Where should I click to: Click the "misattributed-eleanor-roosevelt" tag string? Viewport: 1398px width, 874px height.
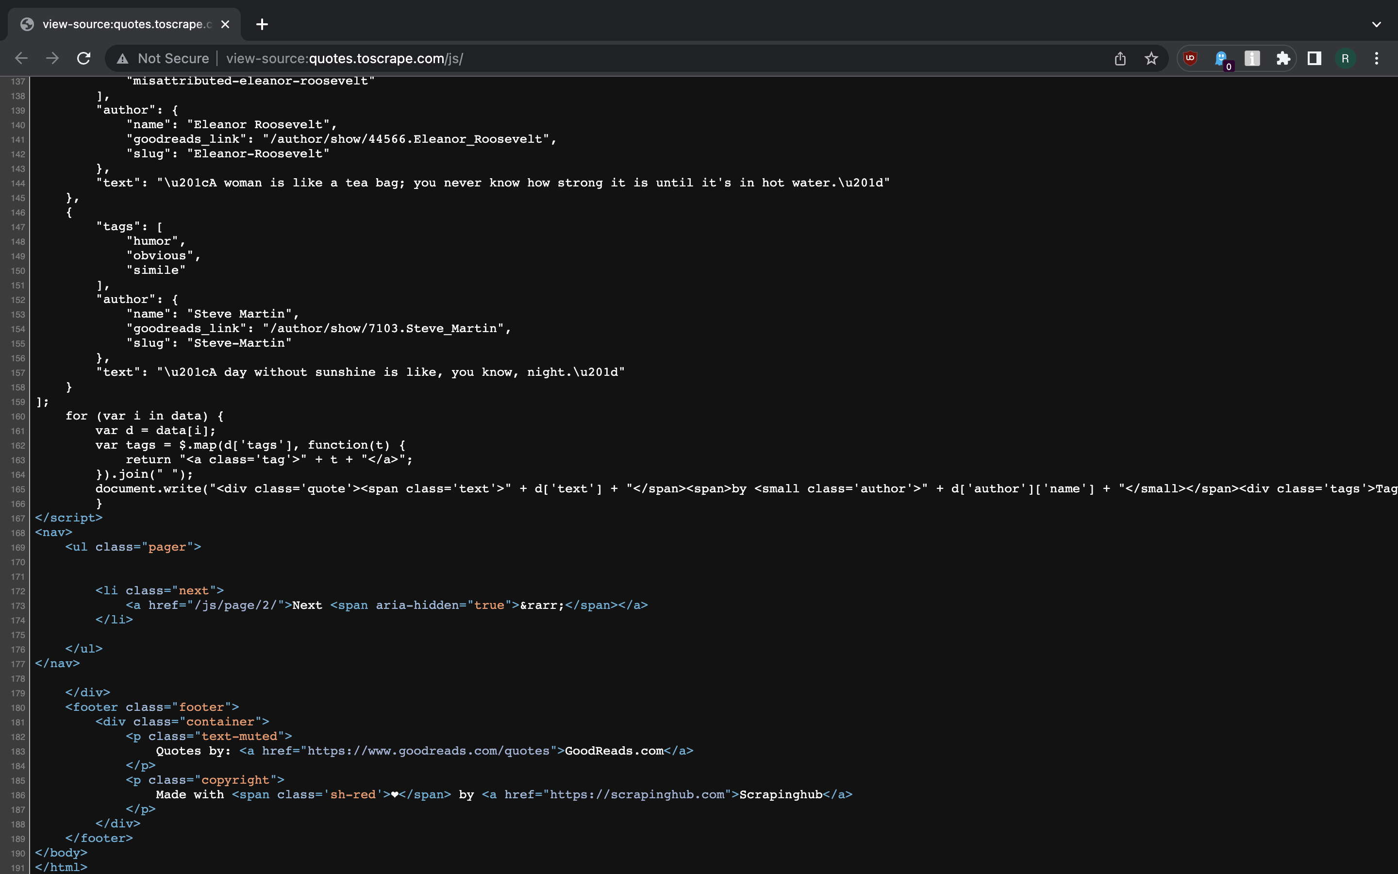[250, 81]
